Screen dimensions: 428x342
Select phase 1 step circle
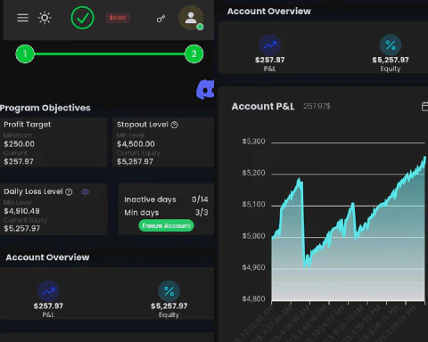[x=25, y=53]
